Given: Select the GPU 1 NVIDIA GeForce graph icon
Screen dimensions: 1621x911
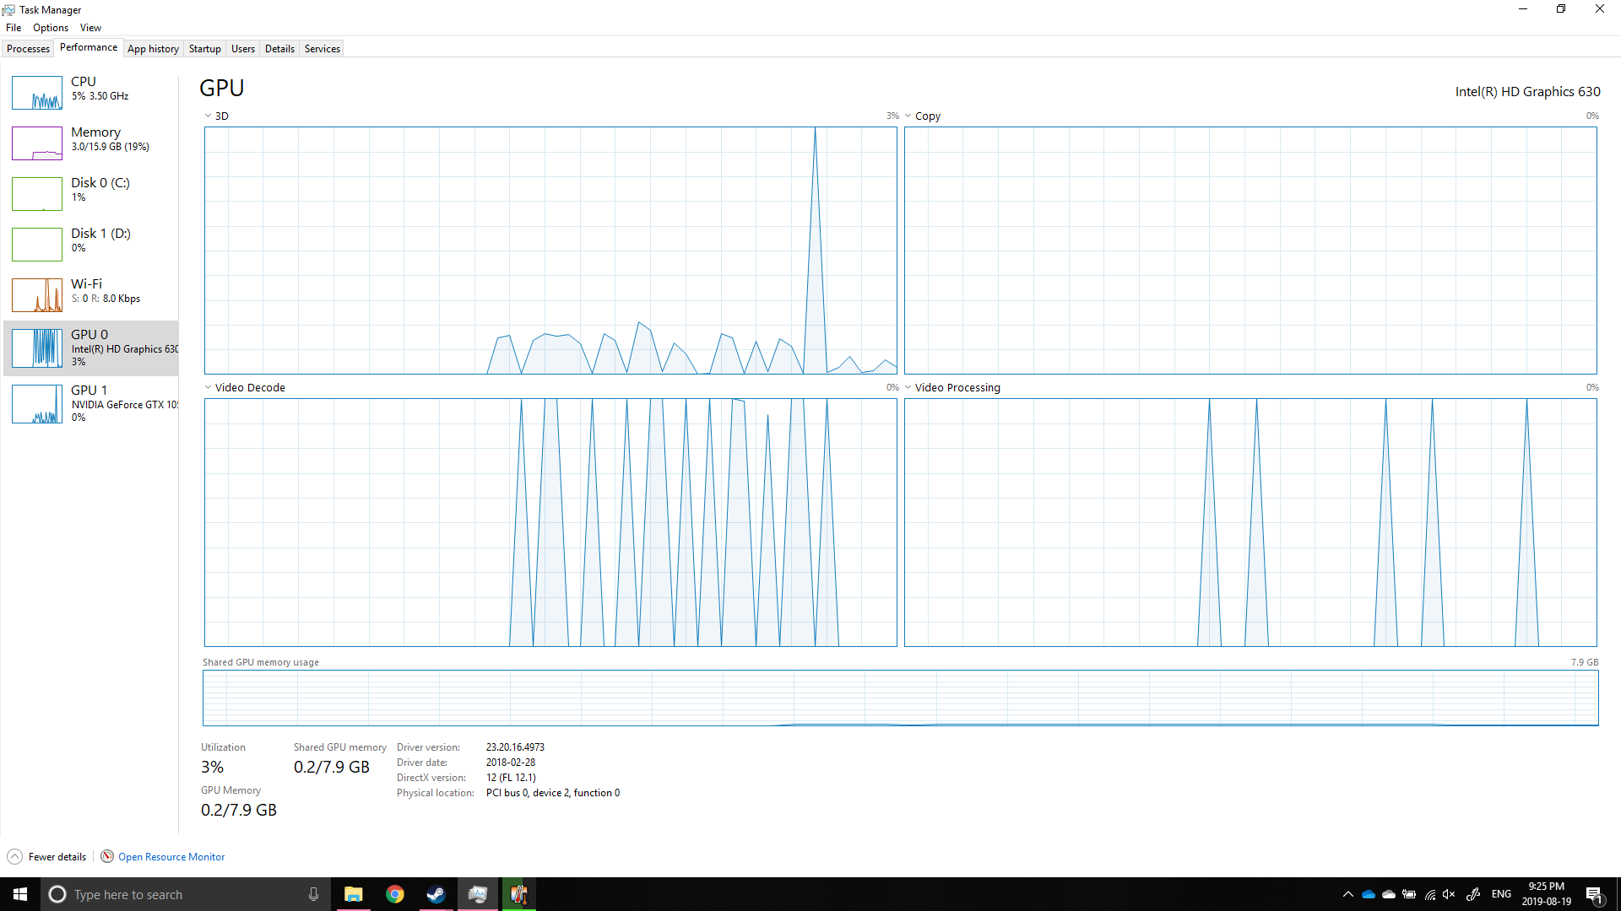Looking at the screenshot, I should pyautogui.click(x=37, y=404).
